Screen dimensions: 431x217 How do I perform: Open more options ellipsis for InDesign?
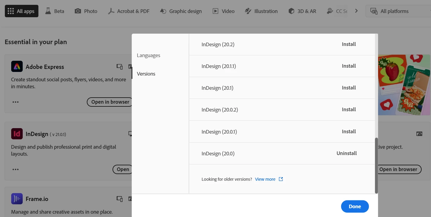point(16,169)
